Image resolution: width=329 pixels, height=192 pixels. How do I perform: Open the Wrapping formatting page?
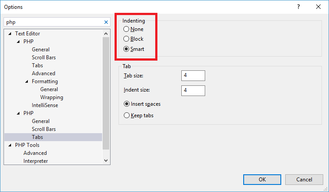coord(51,97)
